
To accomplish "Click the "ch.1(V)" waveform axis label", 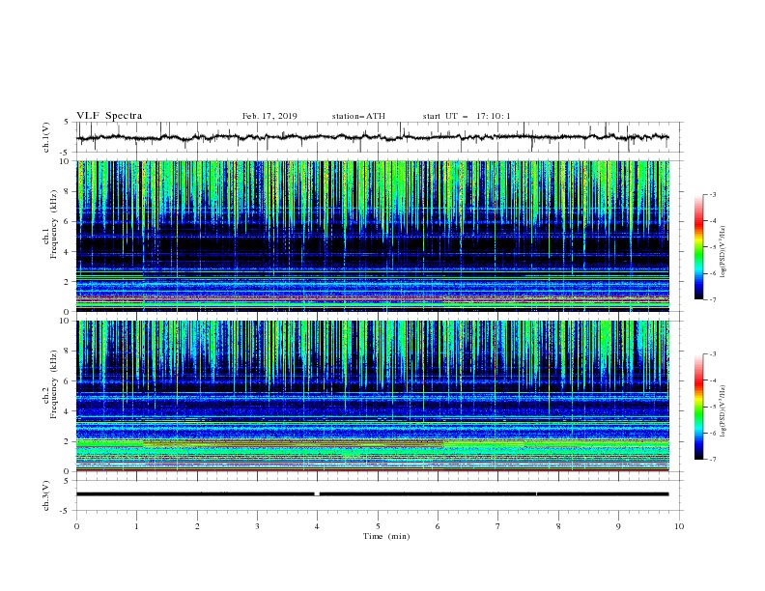I will coord(46,137).
